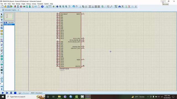Rotate anti-clockwise using the sidebar arrow icon

[x=2, y=81]
